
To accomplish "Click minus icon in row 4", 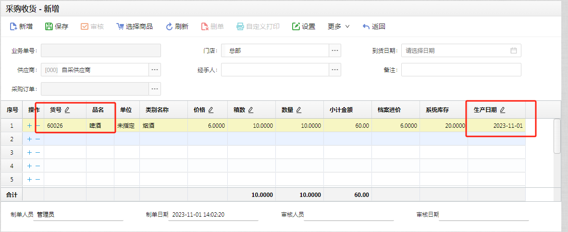I will [x=37, y=166].
